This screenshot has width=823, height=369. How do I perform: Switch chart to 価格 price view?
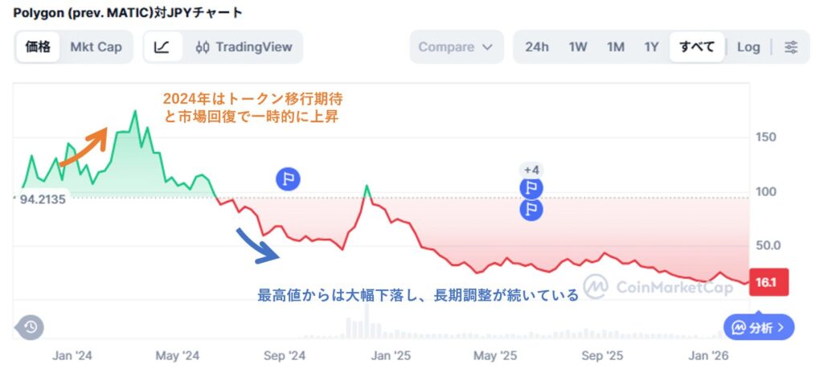coord(38,47)
